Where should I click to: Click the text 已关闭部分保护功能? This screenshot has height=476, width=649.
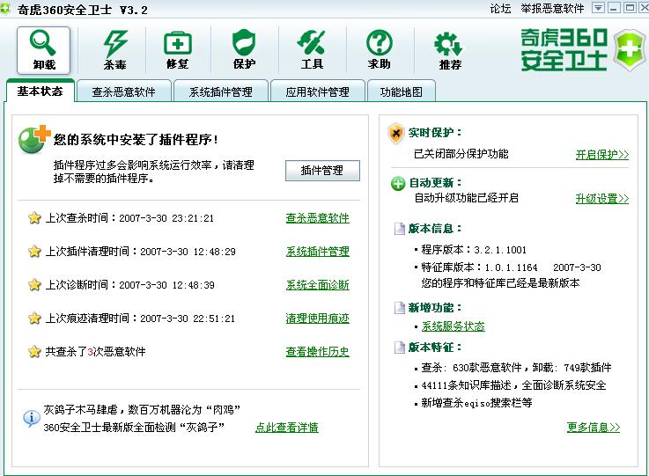[461, 154]
